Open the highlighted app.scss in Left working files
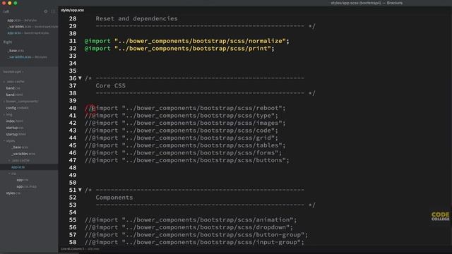Screen dimensions: 452x254 pos(28,33)
